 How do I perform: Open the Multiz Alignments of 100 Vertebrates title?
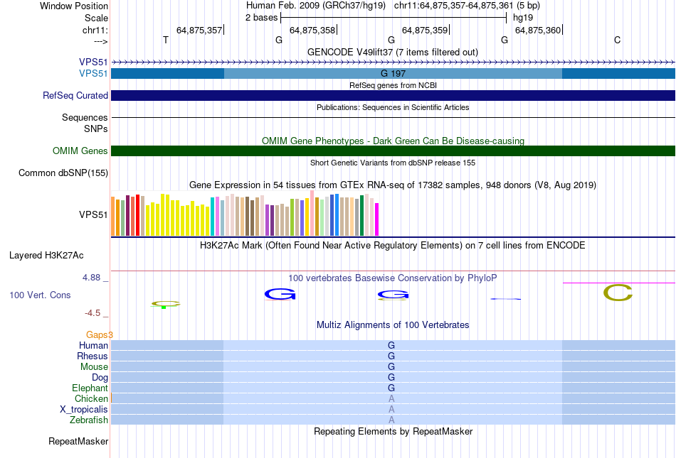coord(393,325)
